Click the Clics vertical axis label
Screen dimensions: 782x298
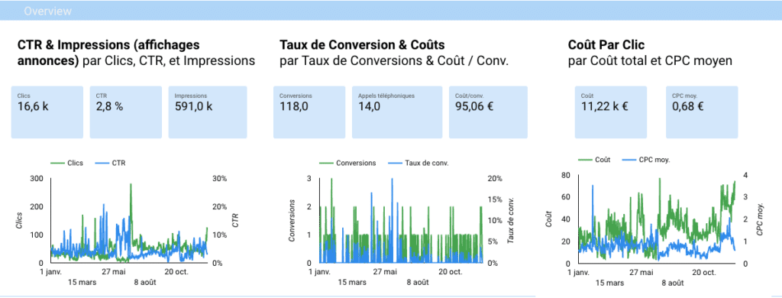point(19,221)
